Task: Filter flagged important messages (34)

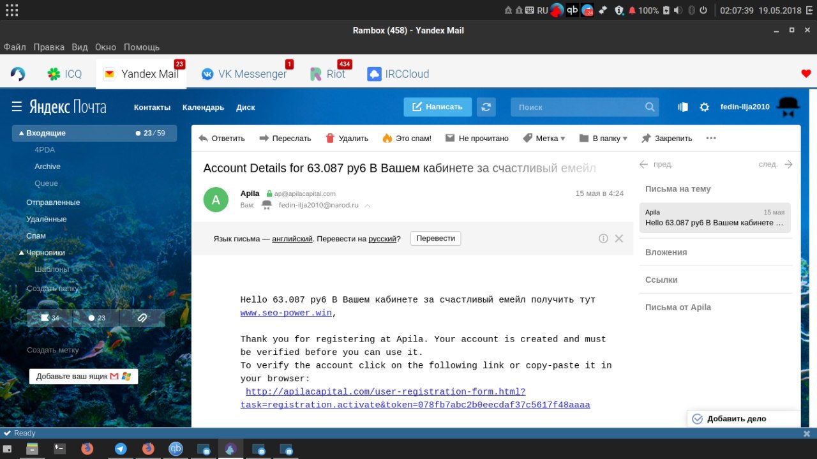Action: tap(50, 317)
